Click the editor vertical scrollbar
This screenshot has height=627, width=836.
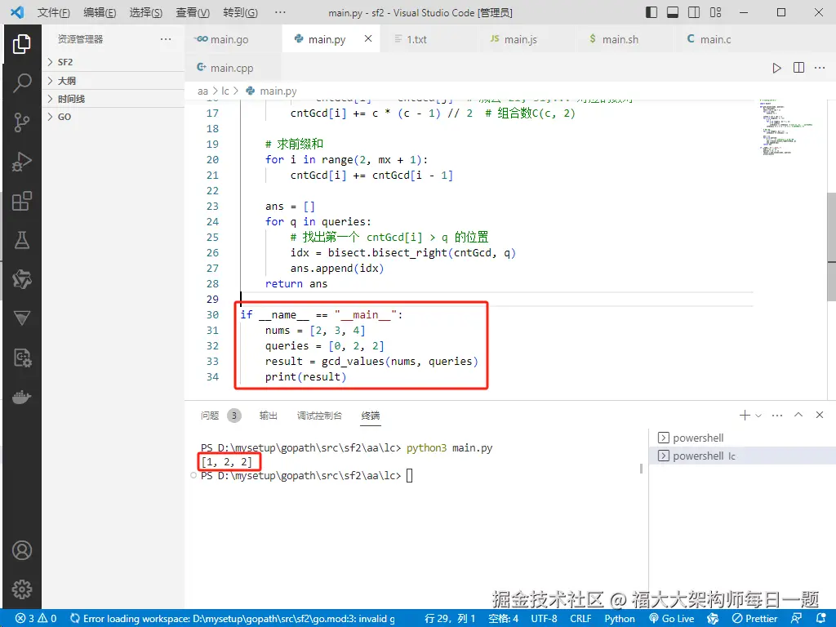[831, 247]
